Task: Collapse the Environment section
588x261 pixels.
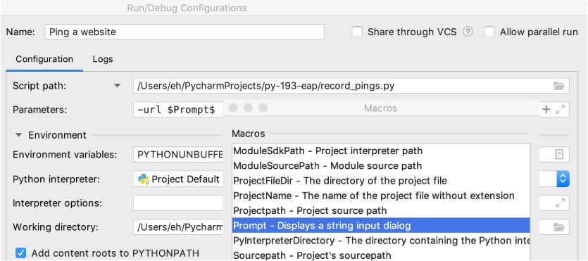Action: point(19,135)
